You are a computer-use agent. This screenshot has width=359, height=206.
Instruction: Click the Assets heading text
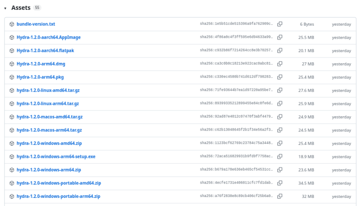21,8
